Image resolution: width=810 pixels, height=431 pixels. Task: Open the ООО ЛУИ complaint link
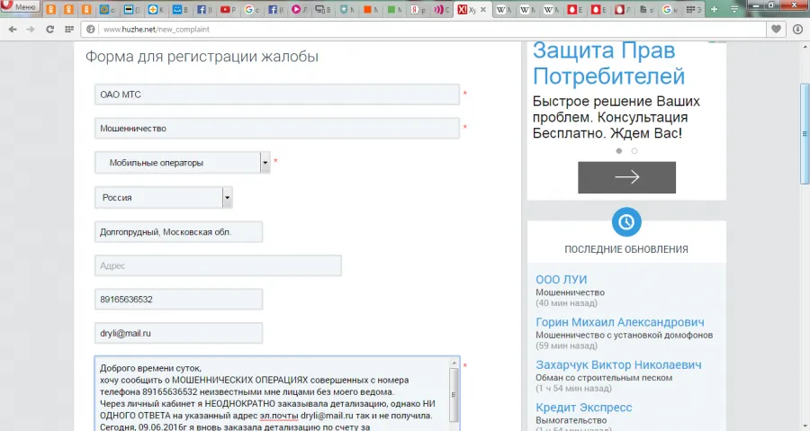click(x=561, y=279)
